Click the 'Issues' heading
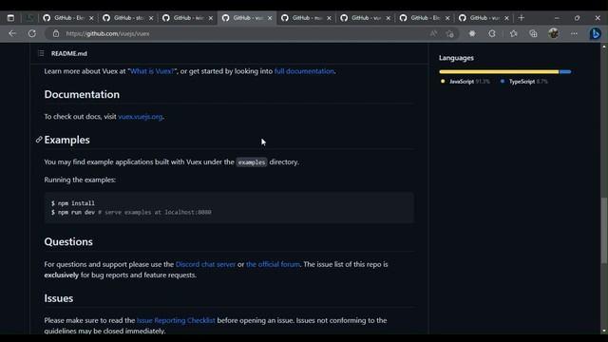This screenshot has height=342, width=608. point(59,298)
